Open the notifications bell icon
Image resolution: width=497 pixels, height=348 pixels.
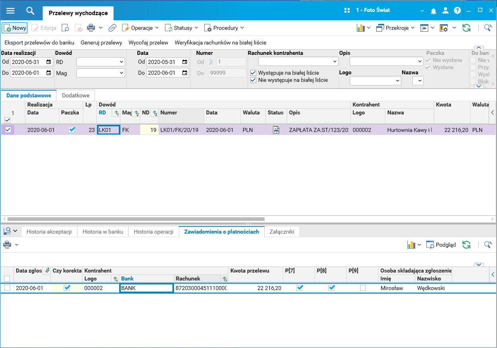pyautogui.click(x=434, y=11)
